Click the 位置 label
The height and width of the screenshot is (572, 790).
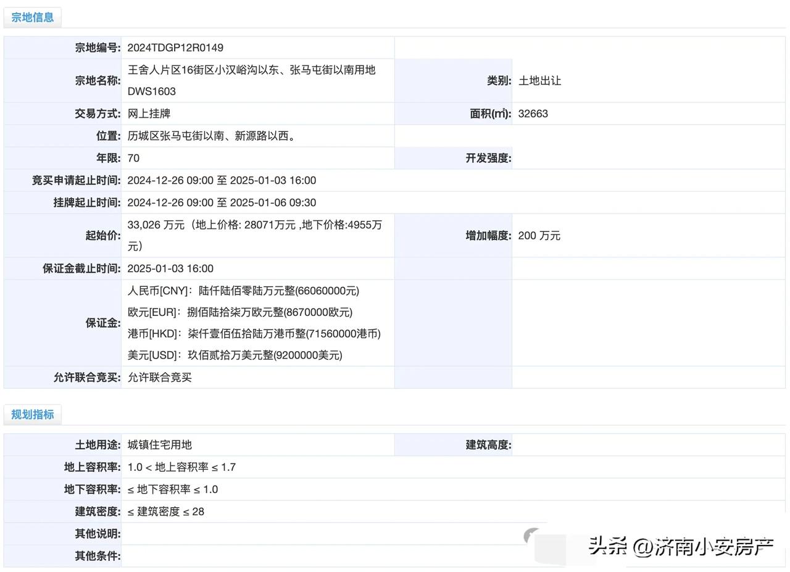108,136
